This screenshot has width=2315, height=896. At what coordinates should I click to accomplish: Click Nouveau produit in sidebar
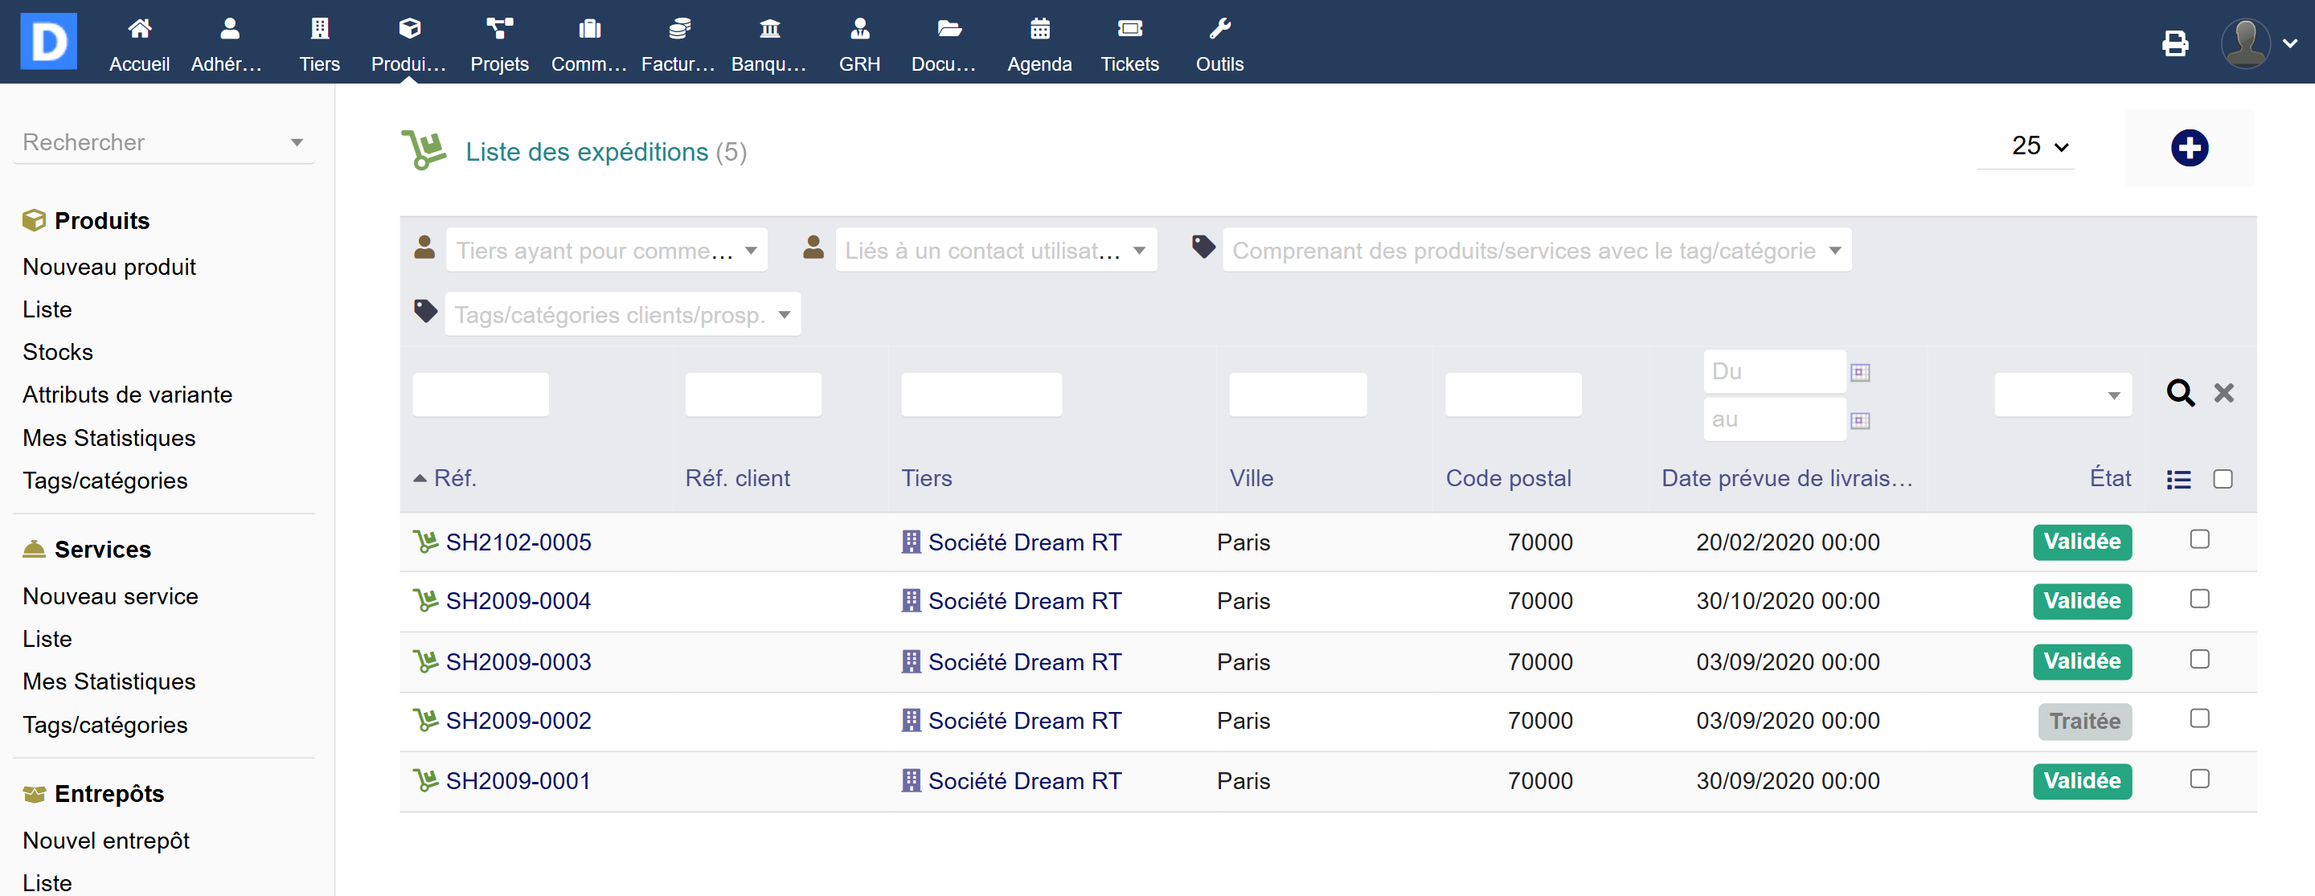(x=109, y=267)
